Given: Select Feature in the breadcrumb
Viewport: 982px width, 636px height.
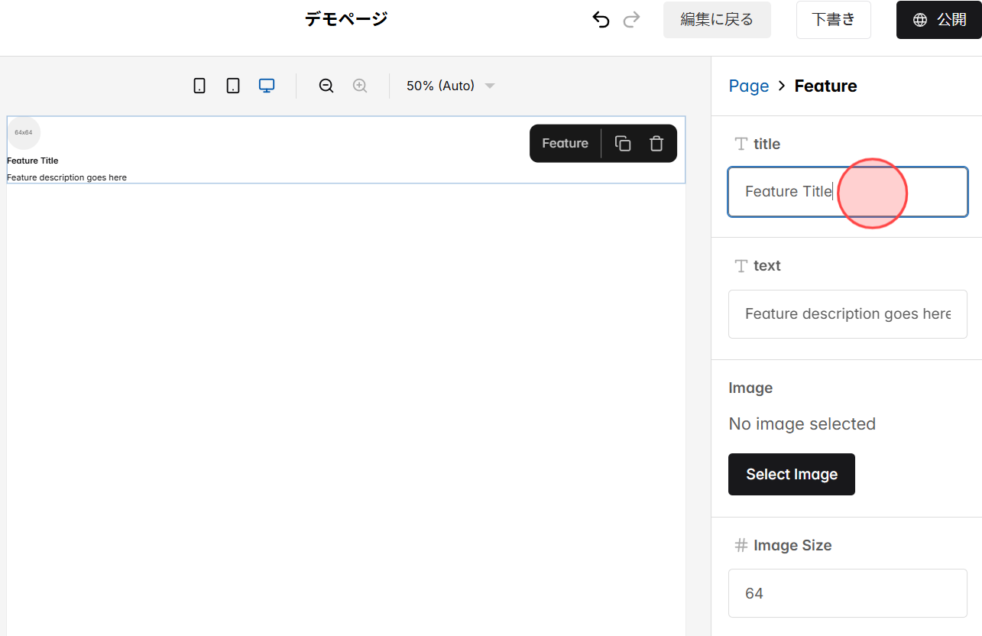Looking at the screenshot, I should click(825, 86).
